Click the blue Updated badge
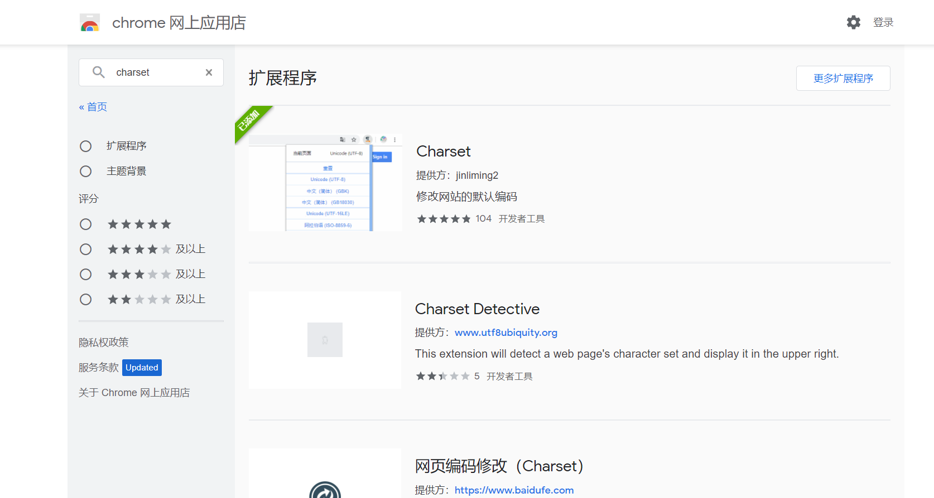This screenshot has width=934, height=498. tap(142, 368)
